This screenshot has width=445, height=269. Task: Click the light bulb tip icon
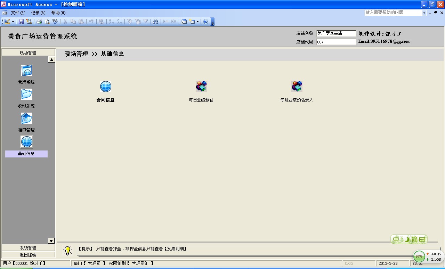[x=67, y=251]
